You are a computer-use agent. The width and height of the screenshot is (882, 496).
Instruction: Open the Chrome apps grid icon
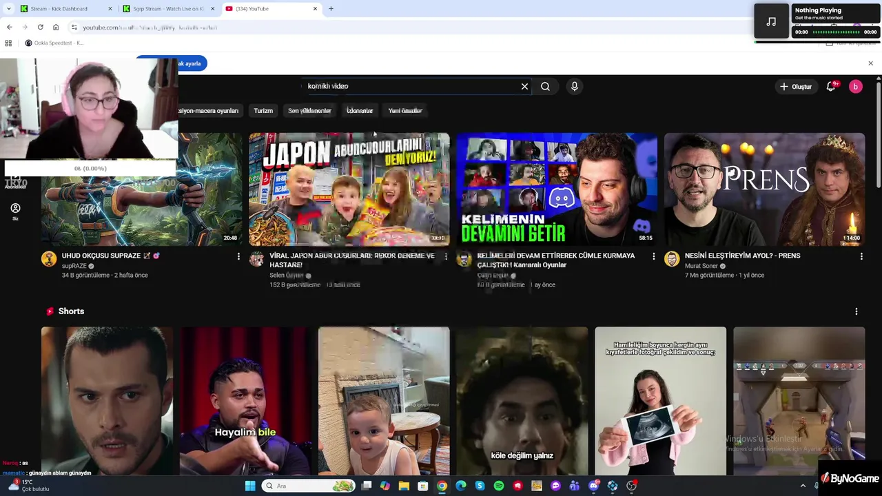(x=8, y=43)
